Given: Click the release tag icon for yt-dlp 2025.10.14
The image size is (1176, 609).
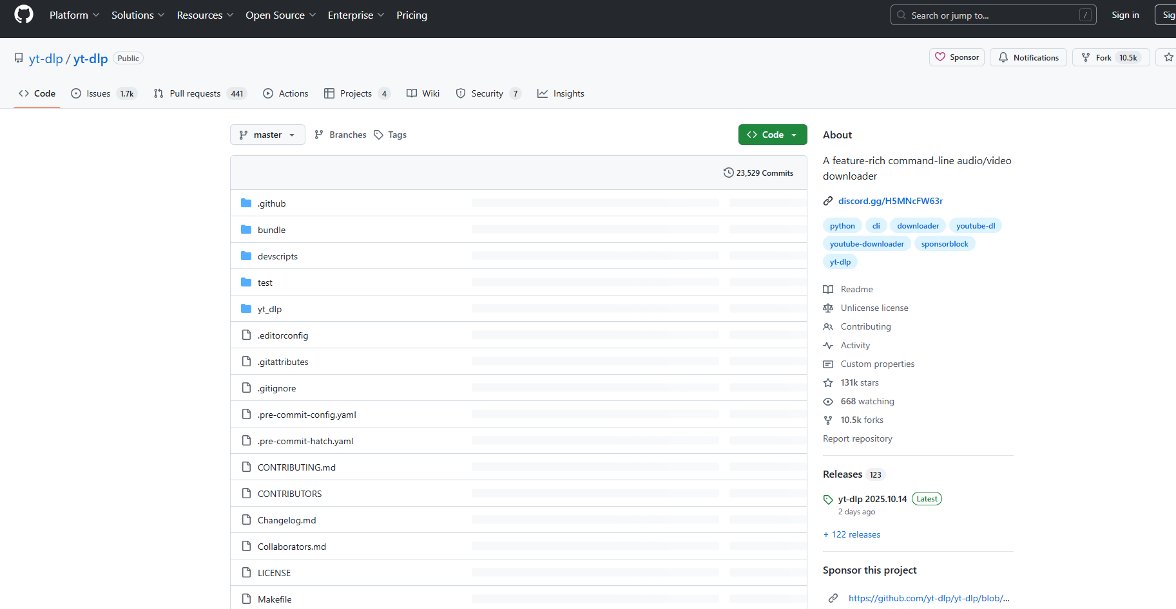Looking at the screenshot, I should pos(828,500).
